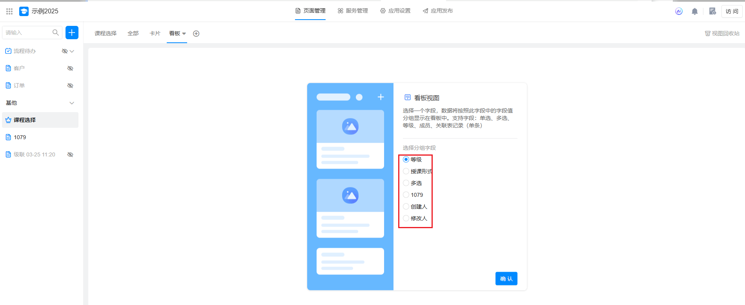Open the notifications bell
This screenshot has height=305, width=745.
(x=694, y=11)
